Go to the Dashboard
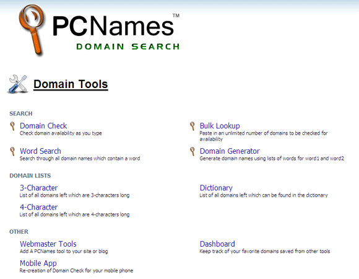 tap(217, 244)
